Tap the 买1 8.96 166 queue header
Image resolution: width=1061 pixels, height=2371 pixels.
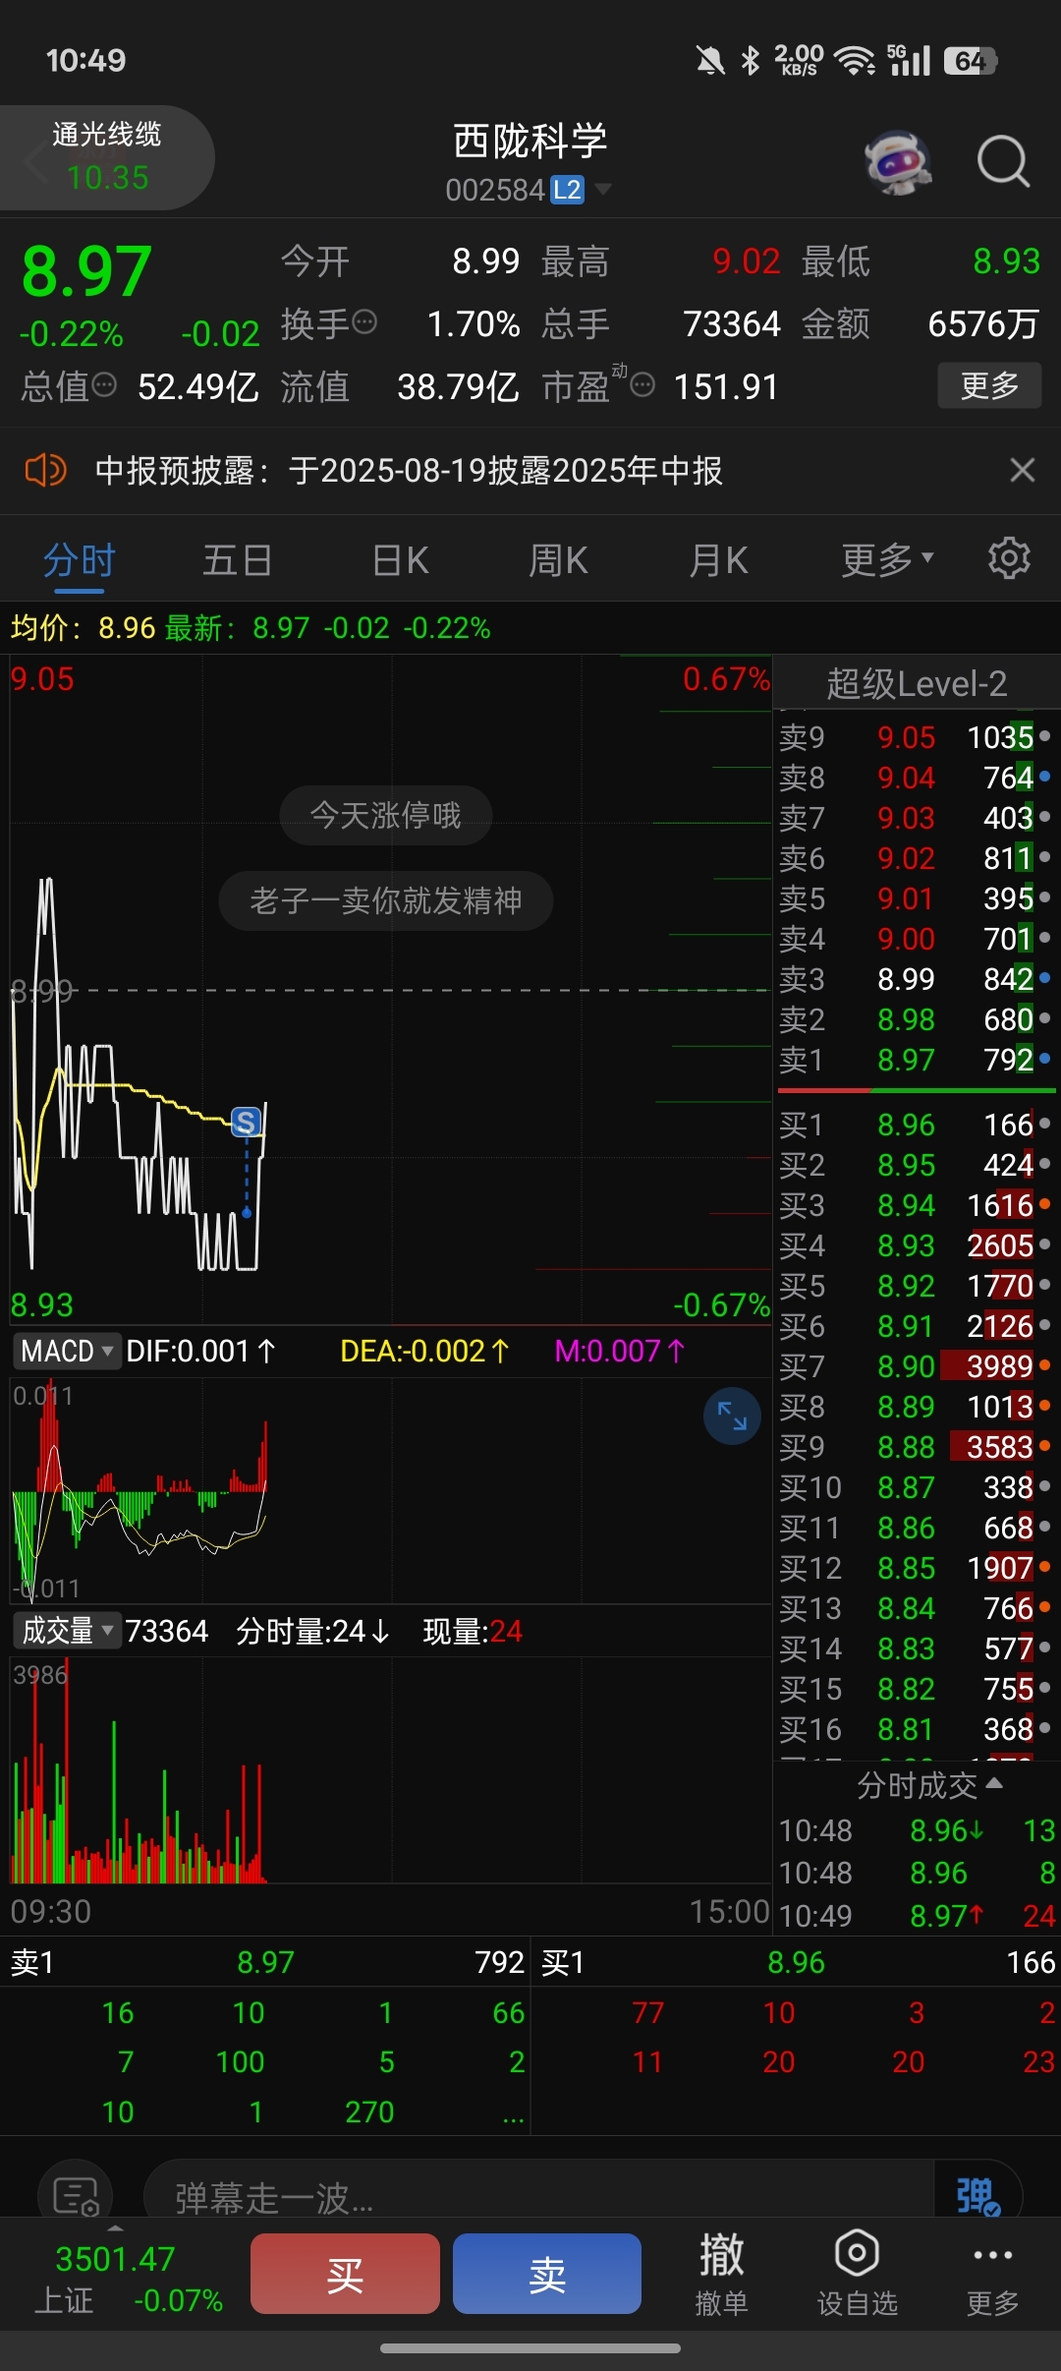click(x=796, y=1962)
